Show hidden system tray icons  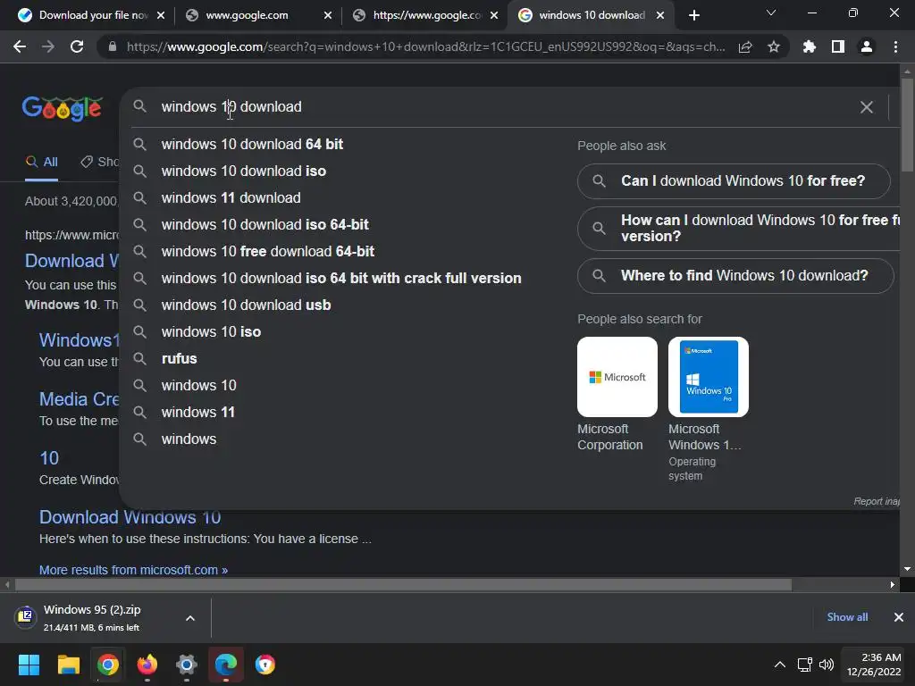779,665
